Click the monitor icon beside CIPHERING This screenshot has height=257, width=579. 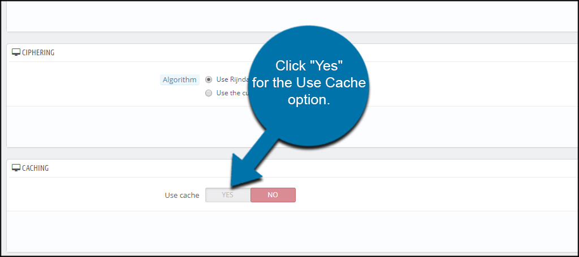point(16,52)
